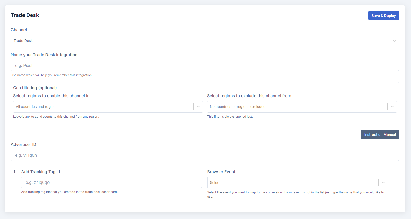Click the 'Trade Desk' page heading
Viewport: 411px width, 219px height.
coord(25,15)
